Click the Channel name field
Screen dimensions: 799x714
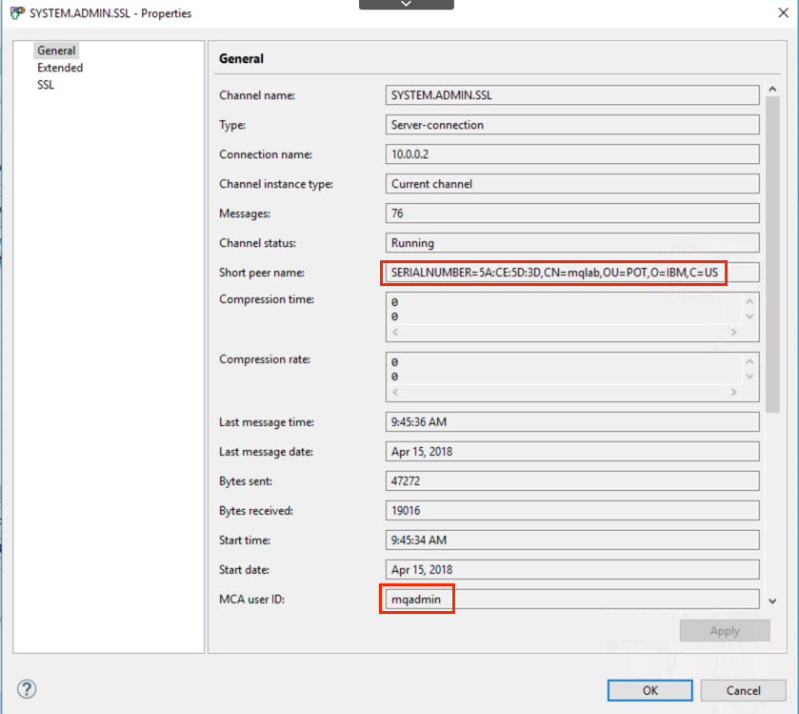click(572, 95)
